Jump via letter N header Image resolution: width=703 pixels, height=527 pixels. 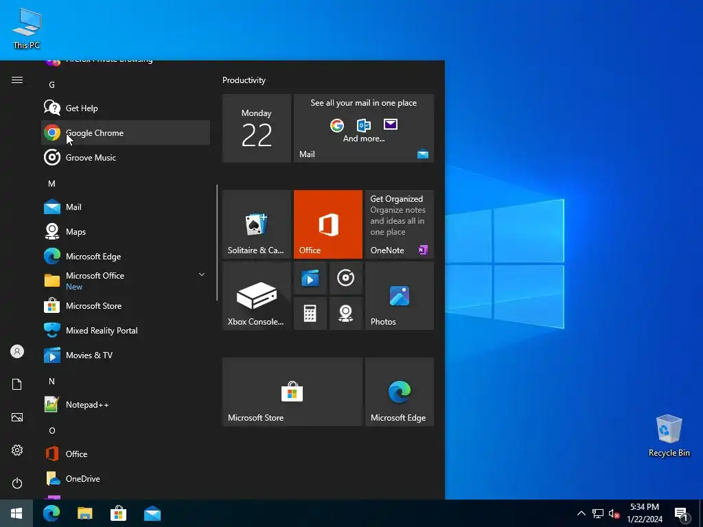(x=52, y=381)
